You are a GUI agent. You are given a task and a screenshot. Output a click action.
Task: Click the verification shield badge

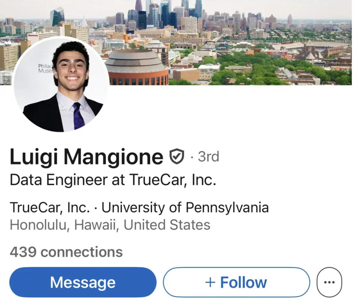coord(177,156)
